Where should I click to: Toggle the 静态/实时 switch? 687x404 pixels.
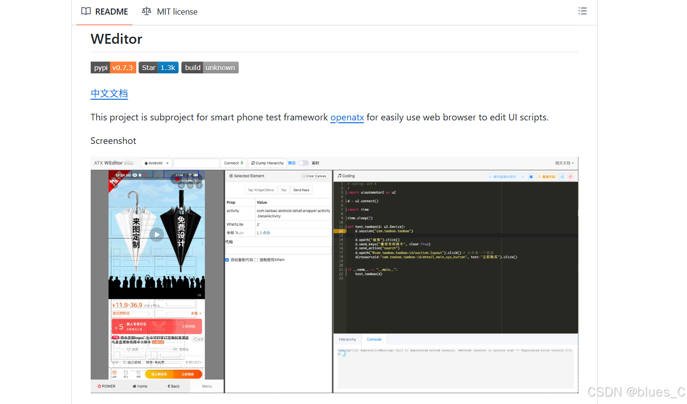tap(304, 163)
